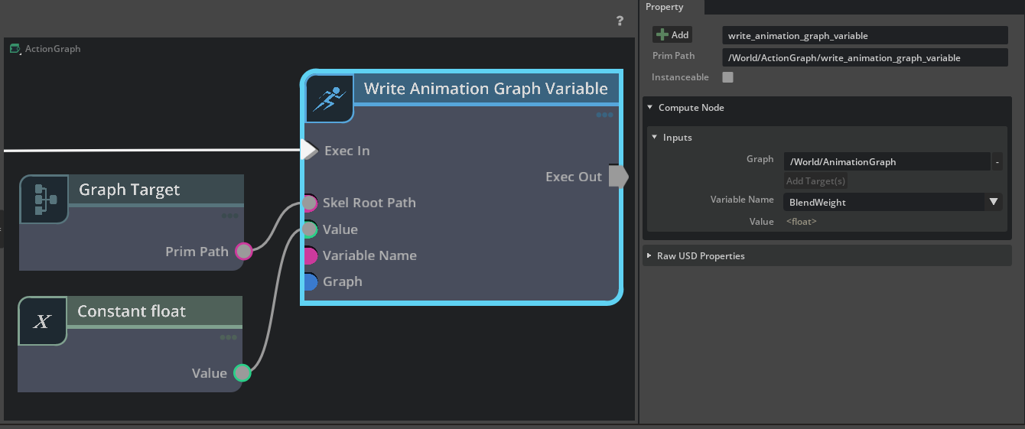Click the ActionGraph breadcrumb icon
The width and height of the screenshot is (1025, 429).
pyautogui.click(x=15, y=49)
